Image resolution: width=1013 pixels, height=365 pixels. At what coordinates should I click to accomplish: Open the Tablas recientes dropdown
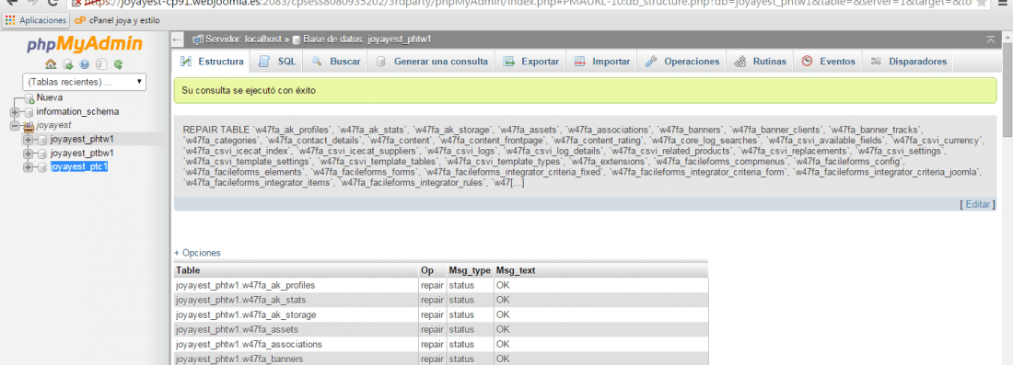pos(84,83)
